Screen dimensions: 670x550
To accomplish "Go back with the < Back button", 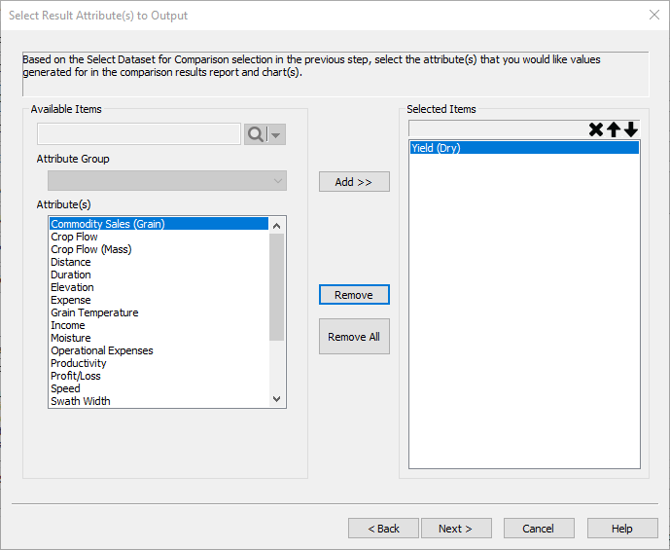I will click(383, 529).
